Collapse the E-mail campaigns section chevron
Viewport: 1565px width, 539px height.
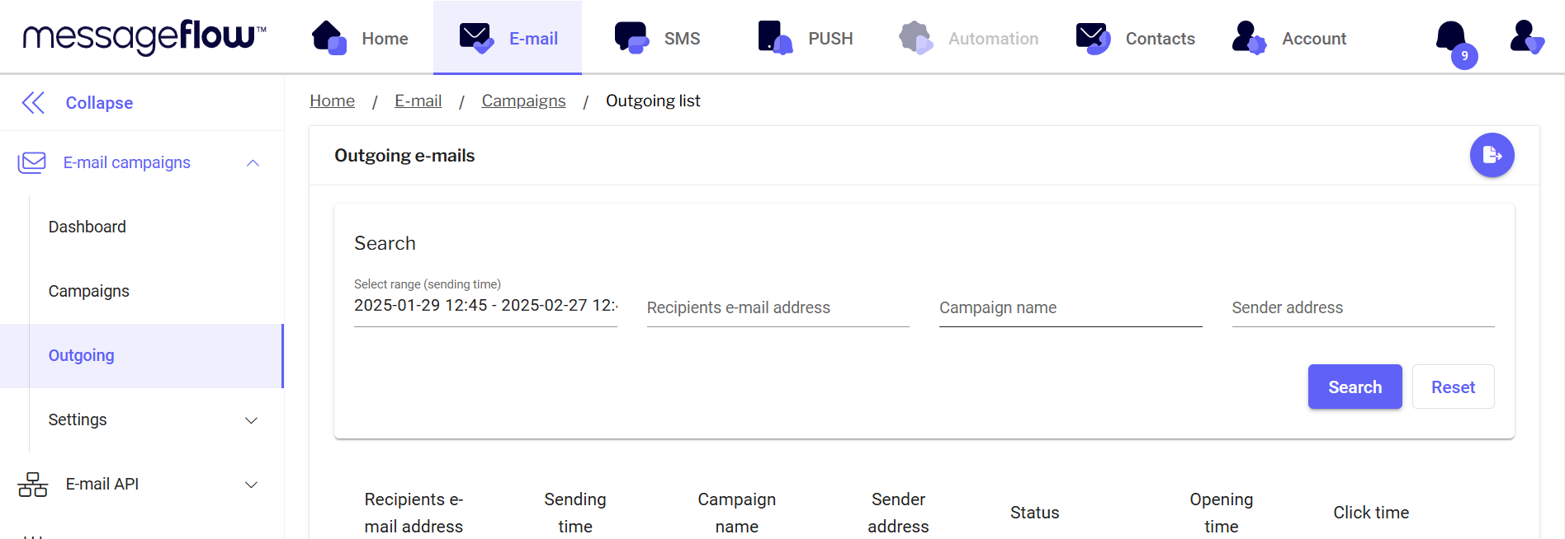tap(253, 163)
